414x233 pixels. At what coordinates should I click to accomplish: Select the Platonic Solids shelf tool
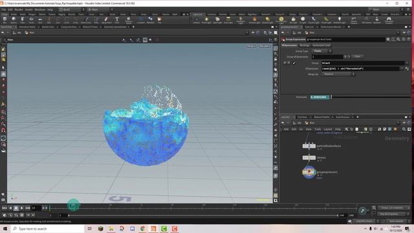coord(128,20)
